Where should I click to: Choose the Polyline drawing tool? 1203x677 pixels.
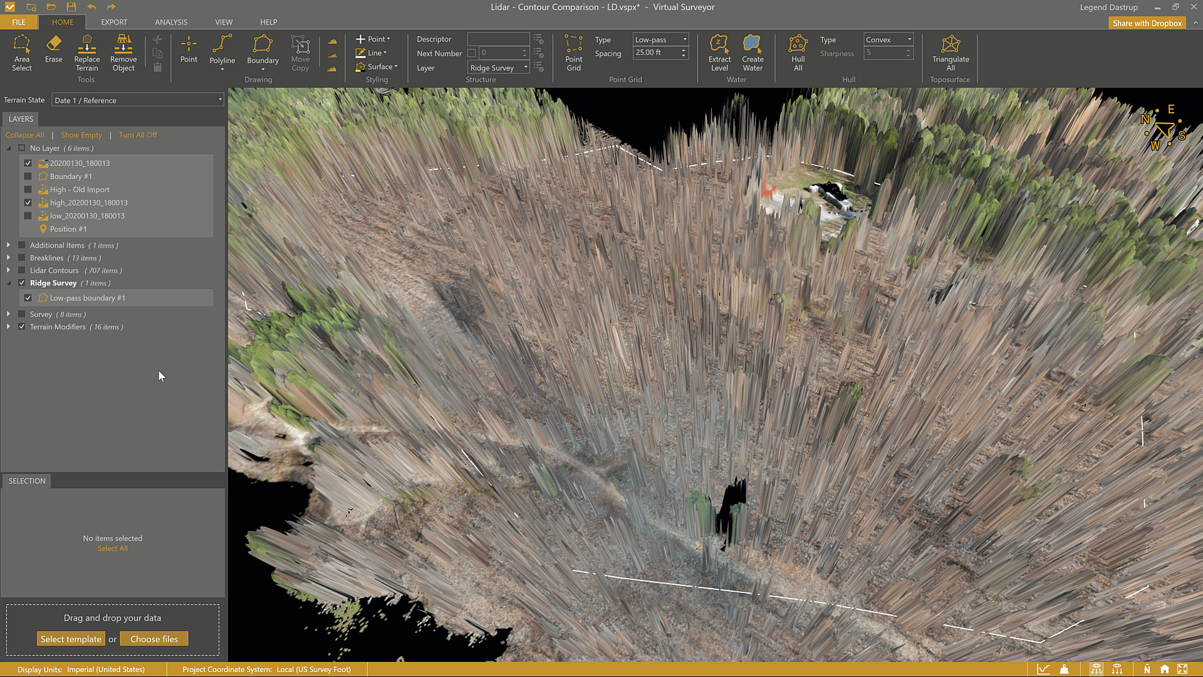tap(222, 50)
